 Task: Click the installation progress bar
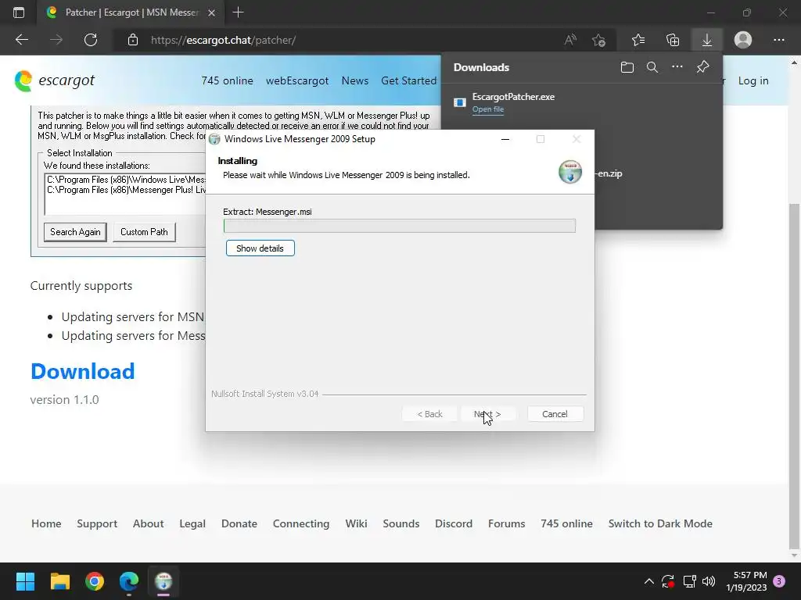click(400, 226)
